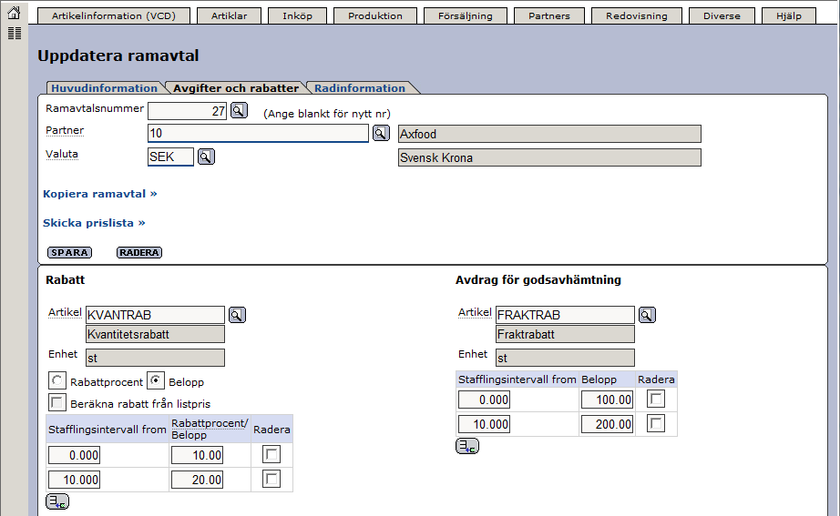Select the Belopp radio button
840x516 pixels.
[156, 381]
